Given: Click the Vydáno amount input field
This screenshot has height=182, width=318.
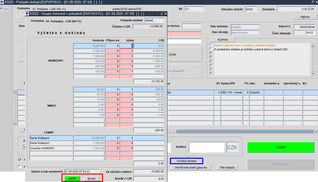Looking at the screenshot, I should [206, 147].
